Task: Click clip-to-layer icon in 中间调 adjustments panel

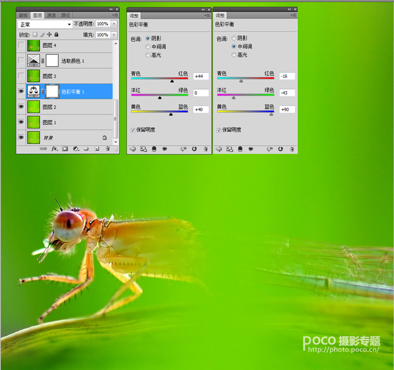Action: click(240, 149)
